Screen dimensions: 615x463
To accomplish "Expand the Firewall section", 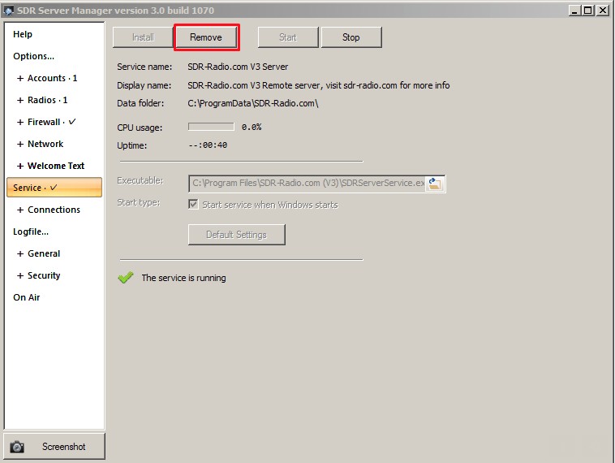I will click(20, 122).
